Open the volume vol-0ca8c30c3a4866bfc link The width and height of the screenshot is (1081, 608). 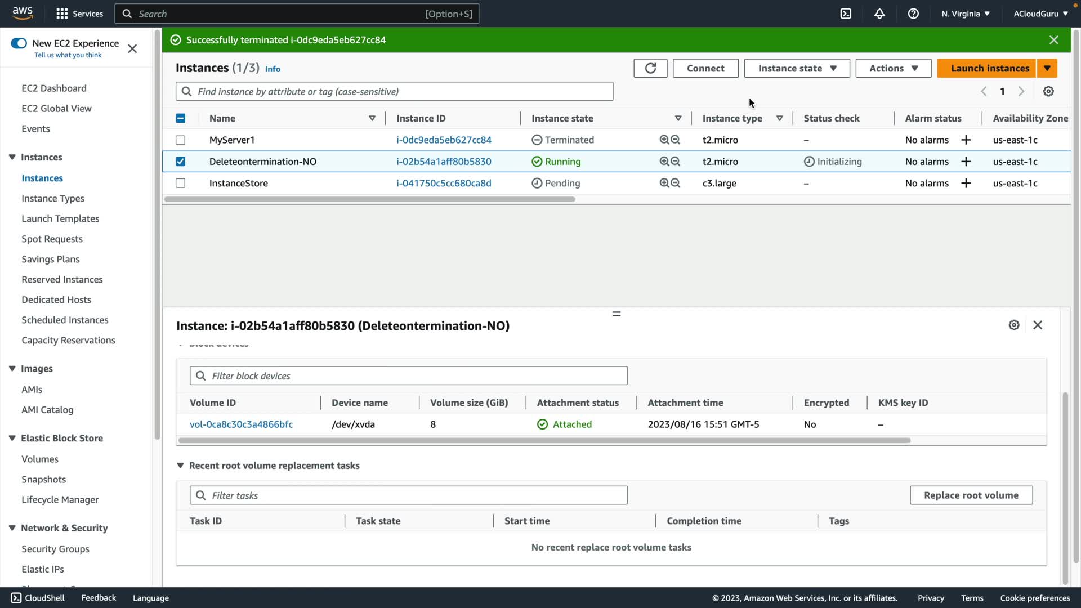click(x=241, y=424)
